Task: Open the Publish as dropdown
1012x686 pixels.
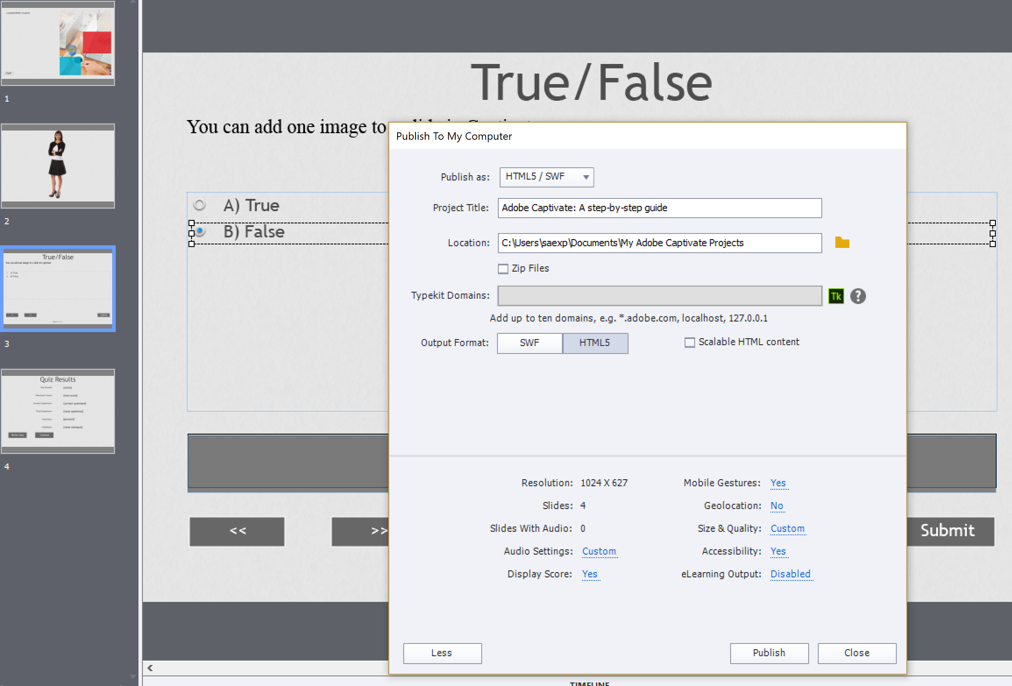Action: coord(547,177)
